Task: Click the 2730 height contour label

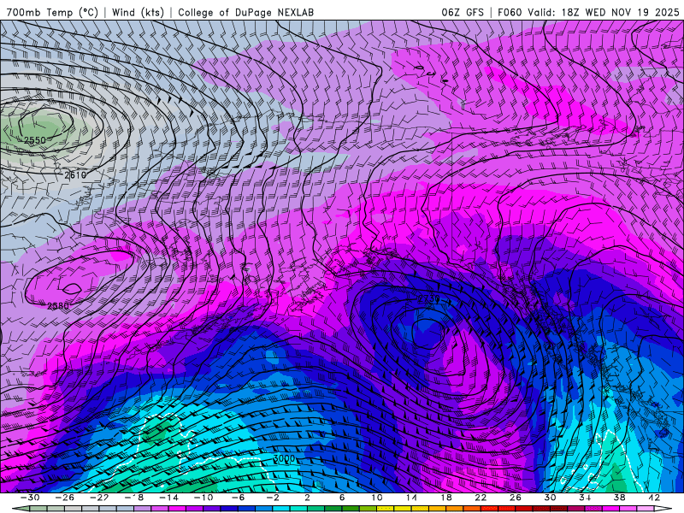Action: pos(429,299)
